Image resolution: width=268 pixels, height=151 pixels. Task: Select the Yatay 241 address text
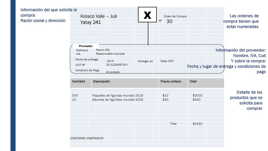click(91, 22)
